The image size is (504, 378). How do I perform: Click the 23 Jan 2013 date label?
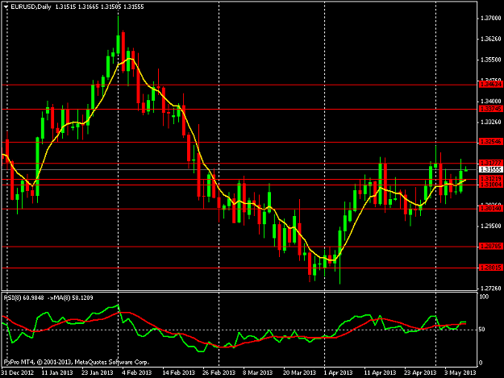(x=98, y=373)
